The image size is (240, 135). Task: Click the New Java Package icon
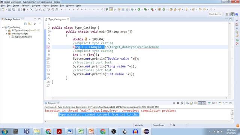click(159, 9)
